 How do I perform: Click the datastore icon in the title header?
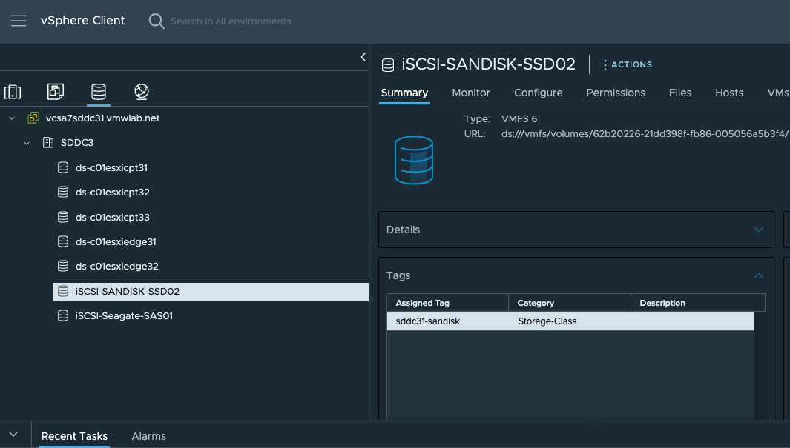388,65
